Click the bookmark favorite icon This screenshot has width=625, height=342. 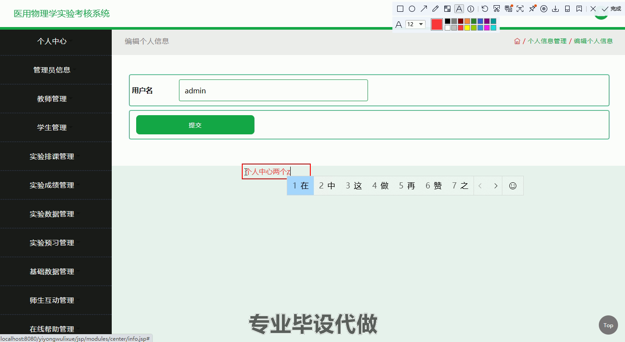(x=579, y=9)
